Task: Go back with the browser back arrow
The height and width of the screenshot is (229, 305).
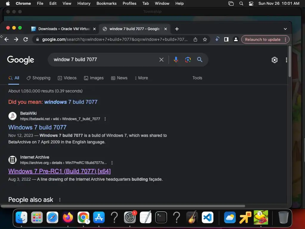Action: pyautogui.click(x=7, y=40)
